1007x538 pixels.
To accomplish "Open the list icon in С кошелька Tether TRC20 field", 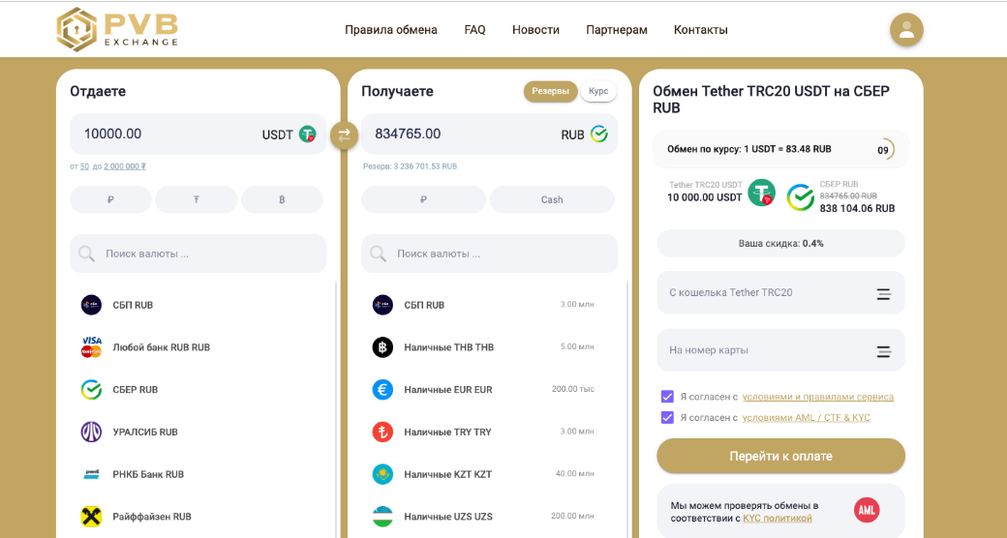I will click(884, 294).
